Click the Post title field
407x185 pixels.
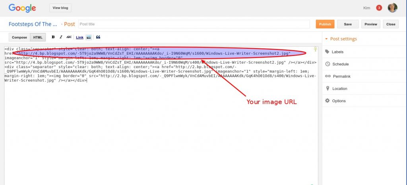click(194, 24)
